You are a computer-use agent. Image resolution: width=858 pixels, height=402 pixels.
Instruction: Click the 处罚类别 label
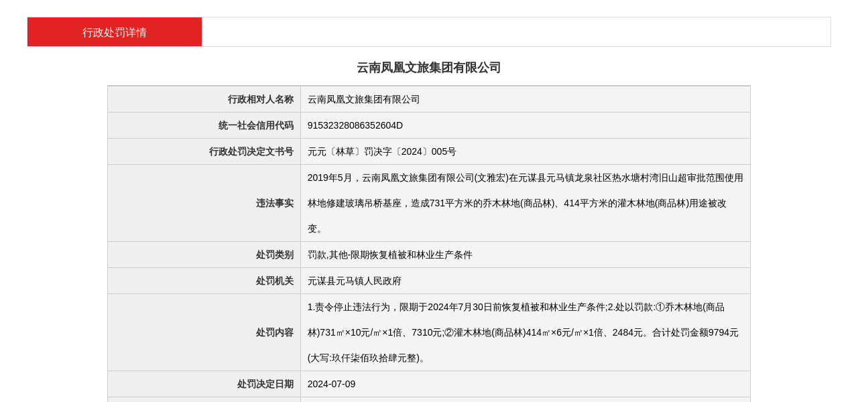pos(275,255)
